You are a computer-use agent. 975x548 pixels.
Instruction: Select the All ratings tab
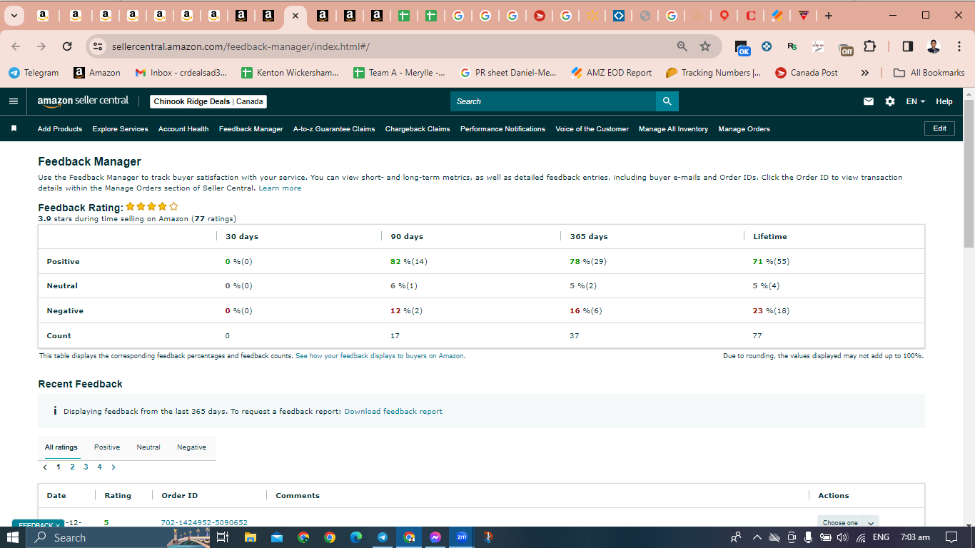point(61,447)
